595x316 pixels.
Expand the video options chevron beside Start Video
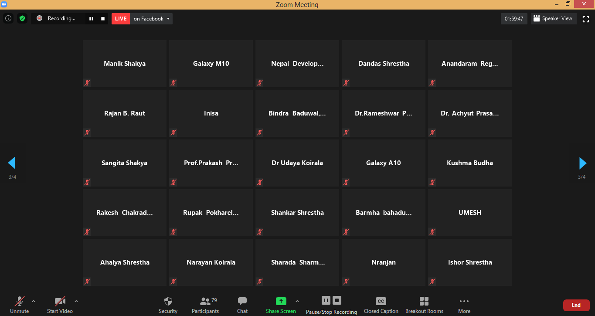coord(76,301)
